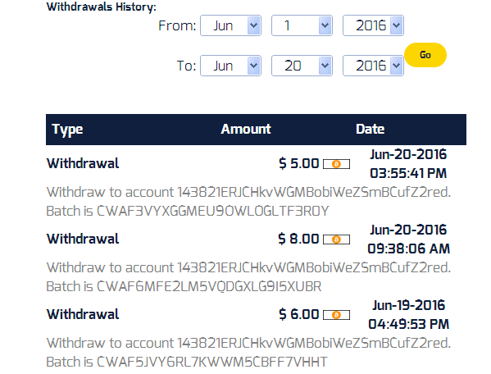Open the From year dropdown

[x=373, y=25]
